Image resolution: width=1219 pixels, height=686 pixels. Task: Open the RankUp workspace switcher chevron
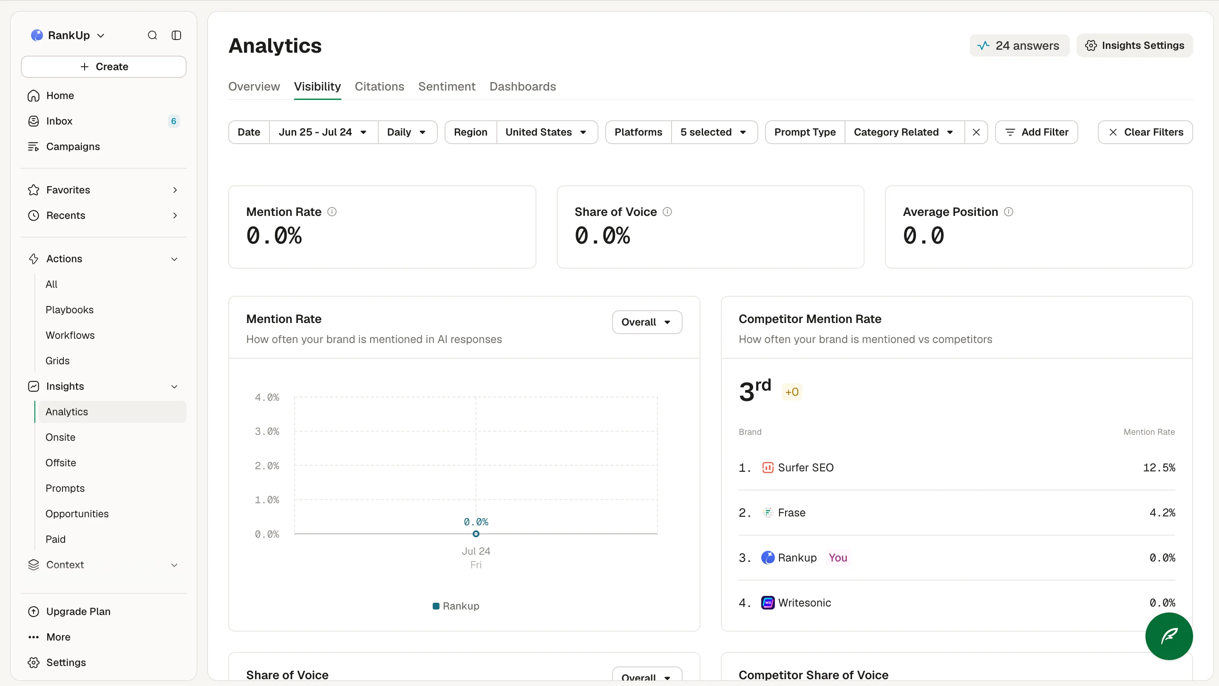101,36
